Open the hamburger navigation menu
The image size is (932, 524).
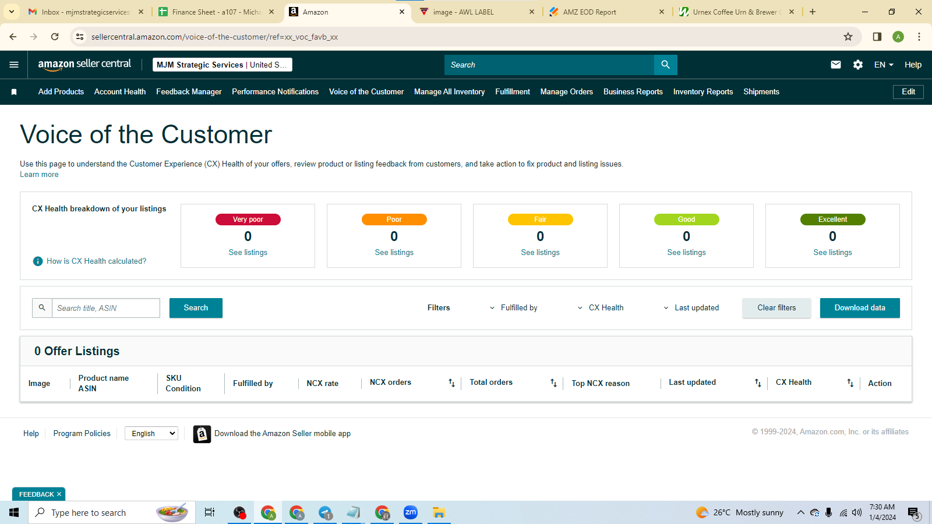14,65
